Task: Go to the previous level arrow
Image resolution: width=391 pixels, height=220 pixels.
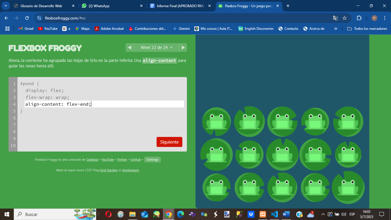Action: (x=129, y=48)
